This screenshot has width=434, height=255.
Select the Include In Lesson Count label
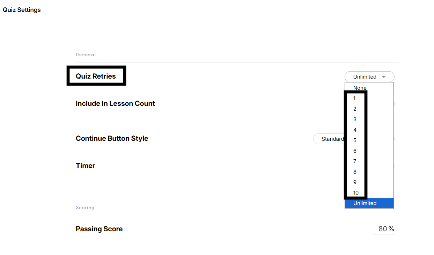pos(115,103)
